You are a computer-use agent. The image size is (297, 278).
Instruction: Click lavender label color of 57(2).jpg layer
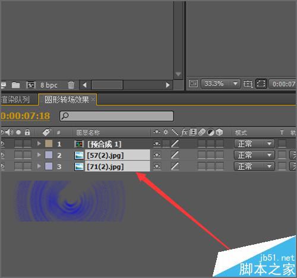(49, 155)
